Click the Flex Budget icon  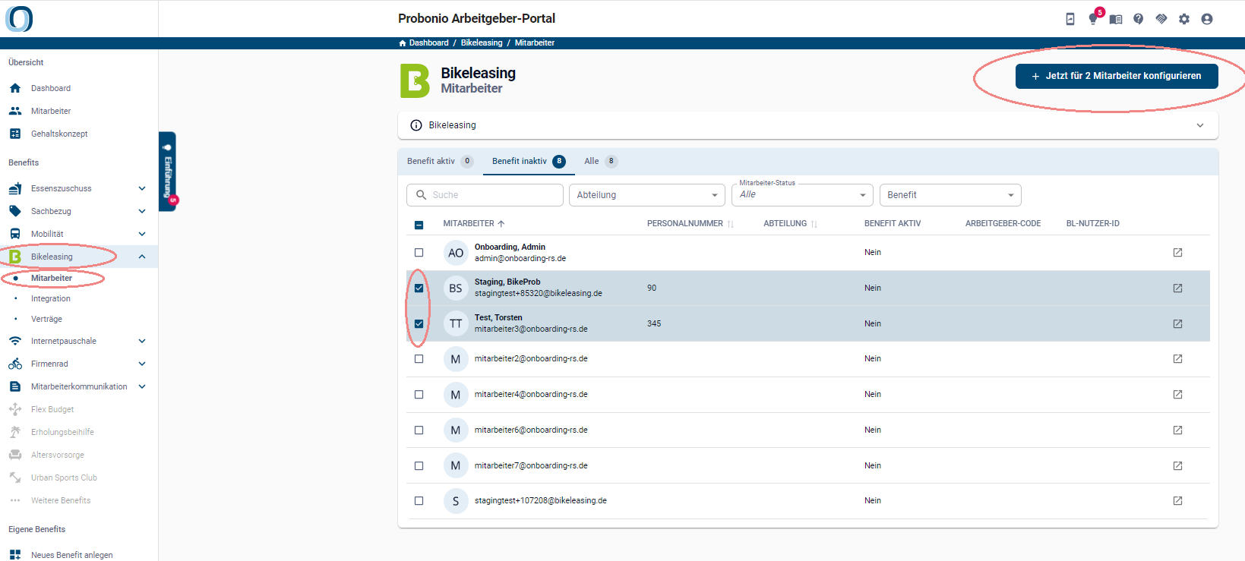pos(15,409)
